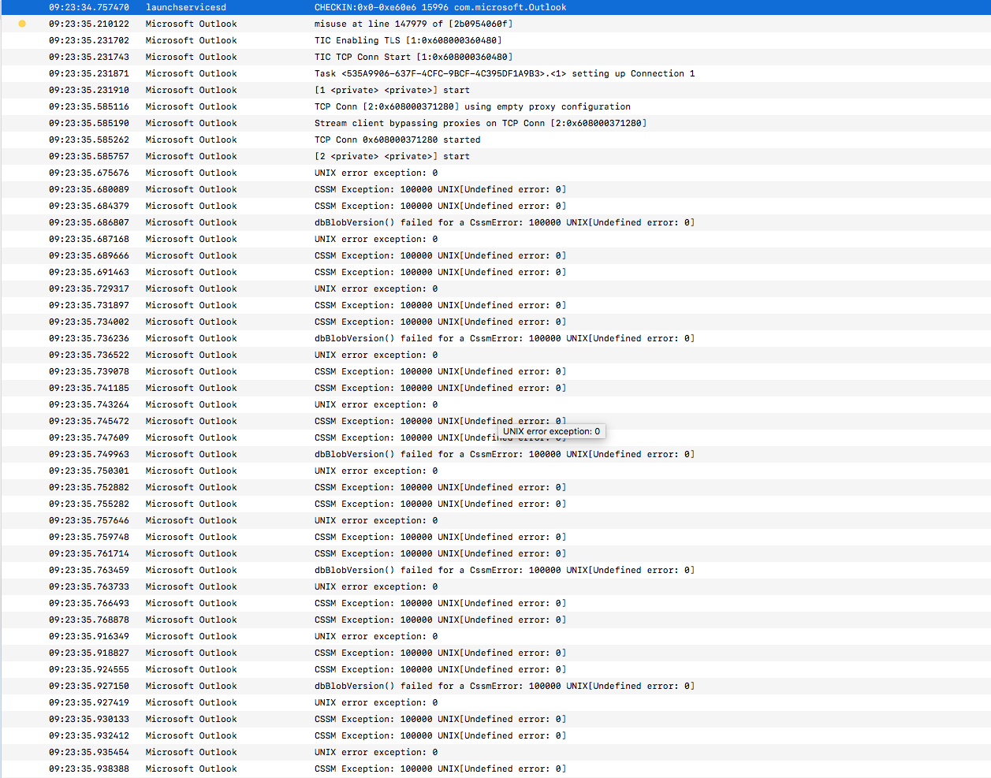Select timestamp 09:23:35.918827
991x778 pixels.
pyautogui.click(x=89, y=653)
